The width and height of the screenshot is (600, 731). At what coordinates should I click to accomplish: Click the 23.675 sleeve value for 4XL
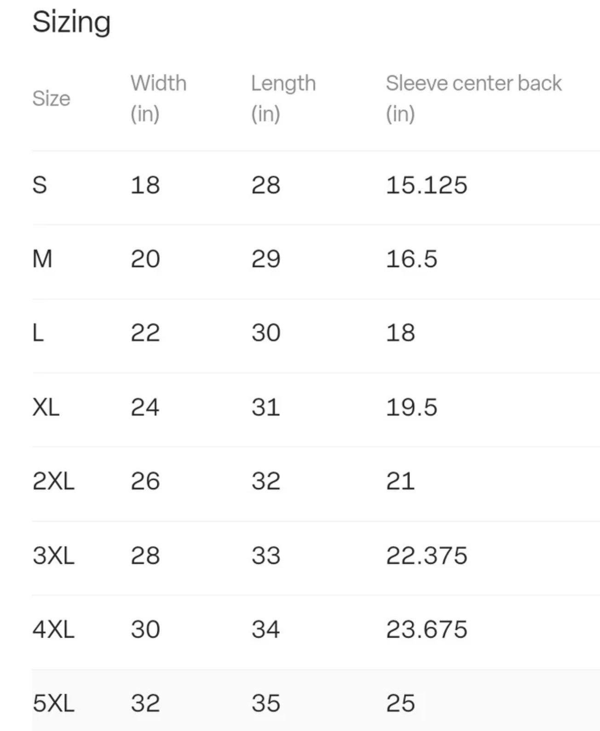(427, 629)
